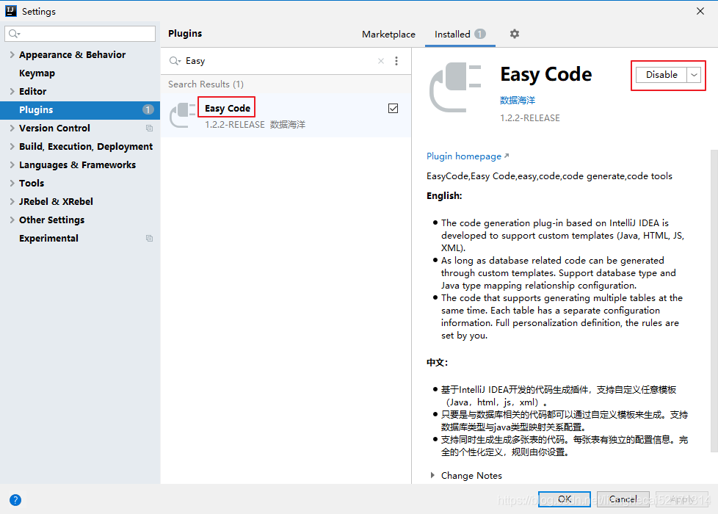Switch to the Marketplace tab
This screenshot has height=514, width=718.
[388, 34]
